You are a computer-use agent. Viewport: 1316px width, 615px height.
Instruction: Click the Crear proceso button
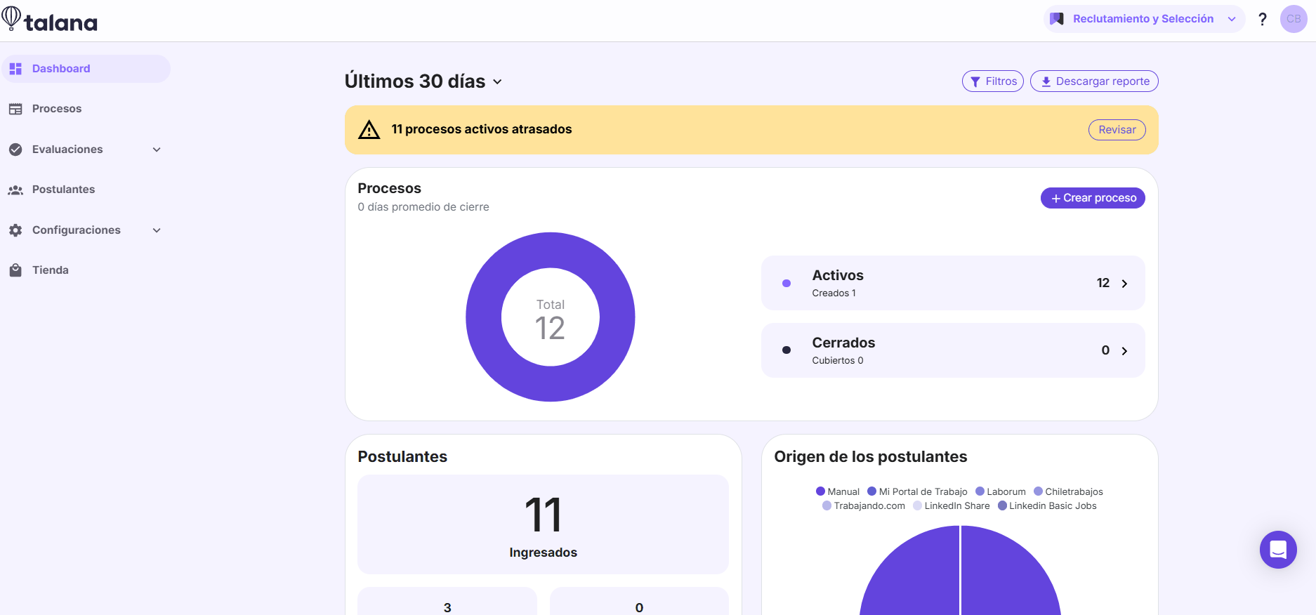pos(1093,198)
